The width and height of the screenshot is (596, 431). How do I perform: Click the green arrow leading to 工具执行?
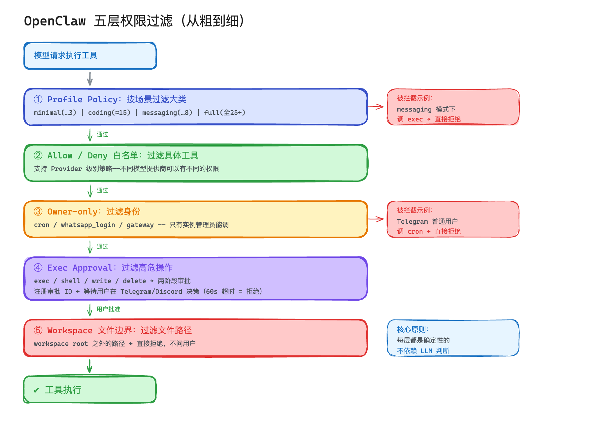pyautogui.click(x=89, y=366)
